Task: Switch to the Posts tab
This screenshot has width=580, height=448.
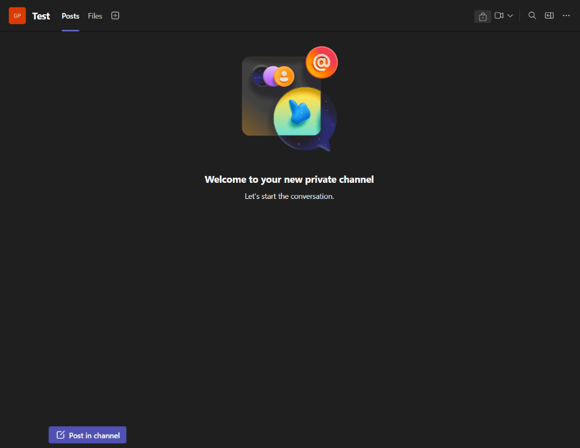Action: coord(70,16)
